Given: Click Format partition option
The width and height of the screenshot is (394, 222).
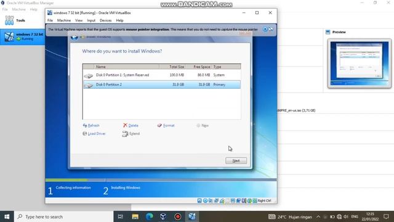Looking at the screenshot, I should [x=166, y=125].
